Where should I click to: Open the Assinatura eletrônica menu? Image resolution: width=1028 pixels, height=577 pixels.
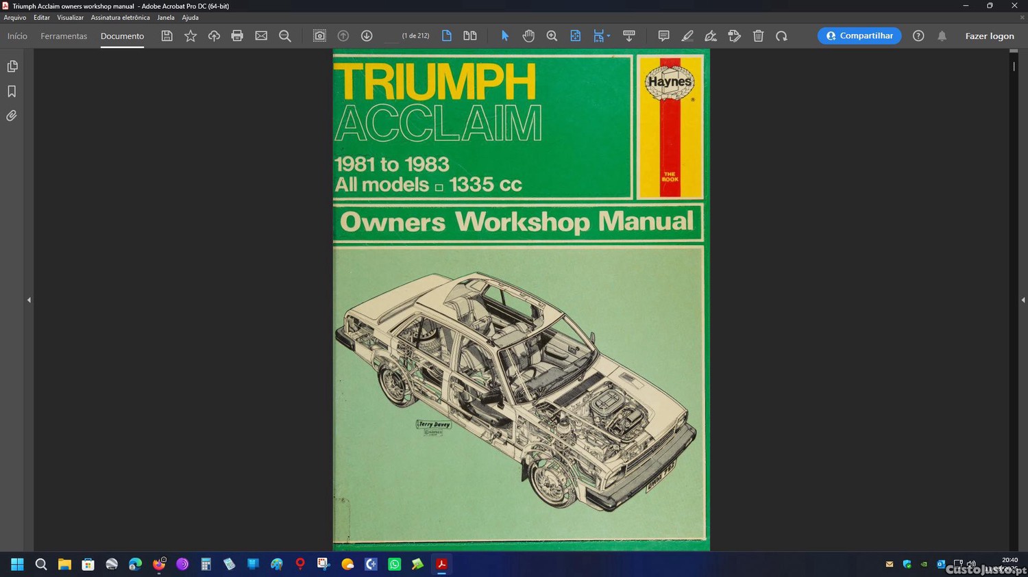(120, 18)
